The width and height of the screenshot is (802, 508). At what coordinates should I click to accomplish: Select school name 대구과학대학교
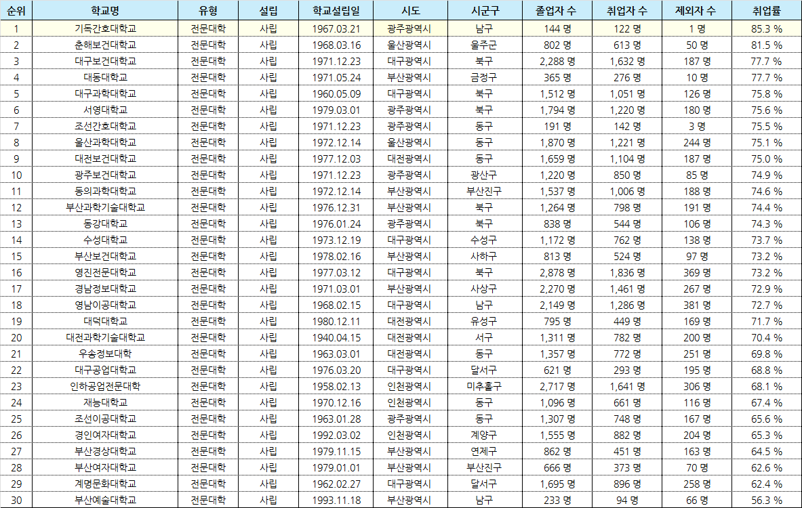coord(105,94)
